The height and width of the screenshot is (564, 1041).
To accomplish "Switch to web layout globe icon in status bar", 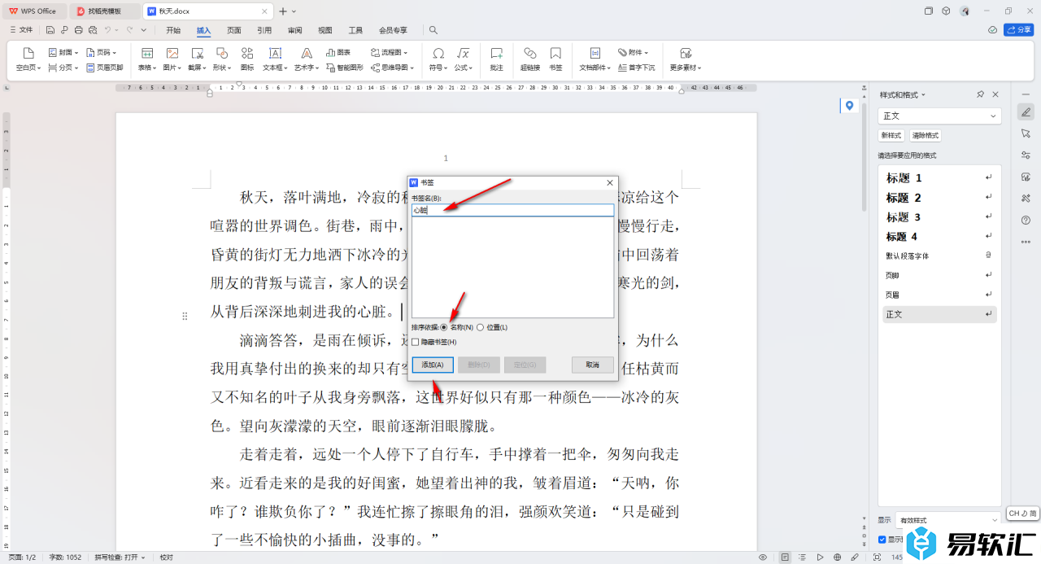I will click(837, 557).
